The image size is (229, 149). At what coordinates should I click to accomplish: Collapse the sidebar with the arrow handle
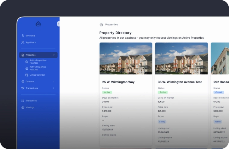[x=58, y=24]
